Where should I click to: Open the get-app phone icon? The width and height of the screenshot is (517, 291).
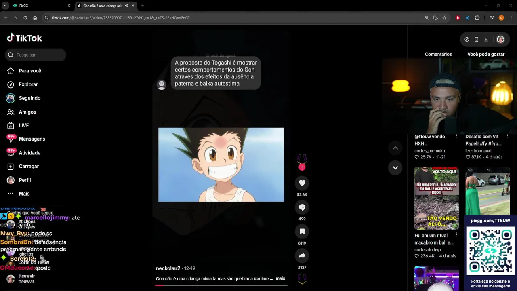pos(477,40)
